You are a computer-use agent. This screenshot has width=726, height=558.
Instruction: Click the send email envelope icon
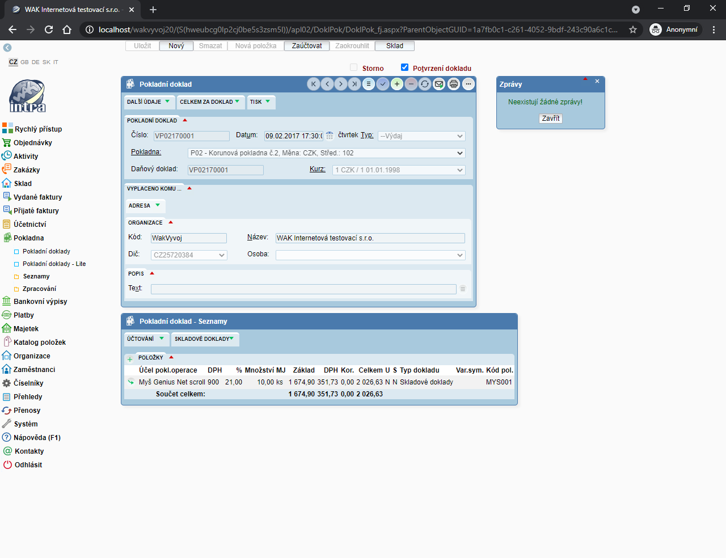(x=439, y=84)
